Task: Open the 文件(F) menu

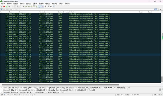Action: pyautogui.click(x=3, y=4)
